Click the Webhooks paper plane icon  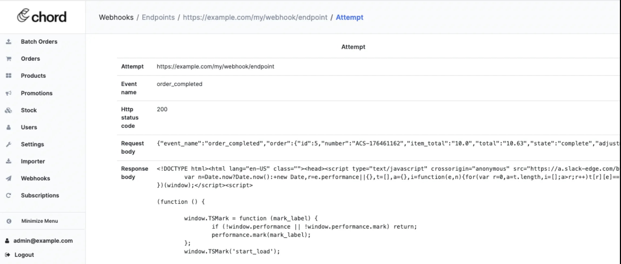pyautogui.click(x=9, y=179)
